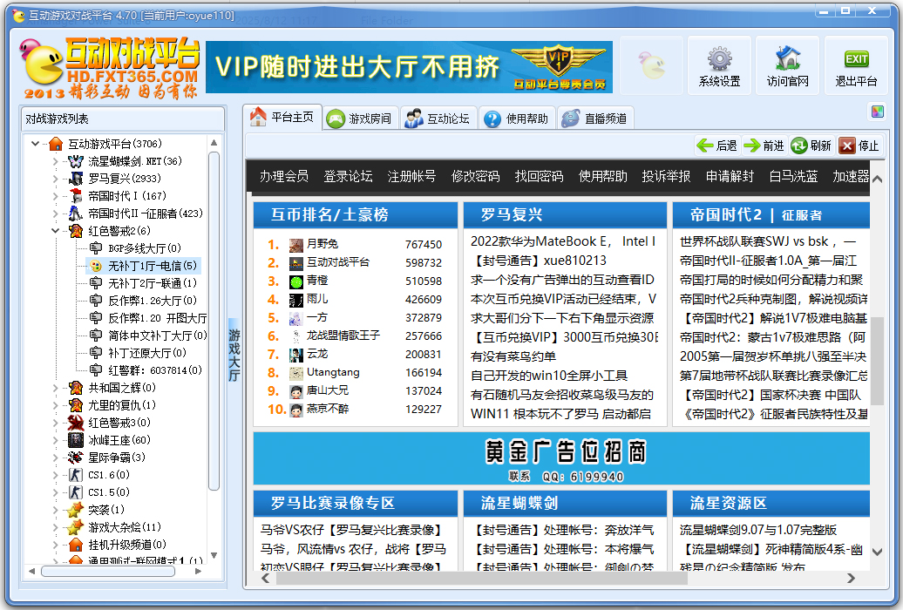Click the 罗马复兴 game icon in tree
This screenshot has height=610, width=903.
tap(76, 179)
